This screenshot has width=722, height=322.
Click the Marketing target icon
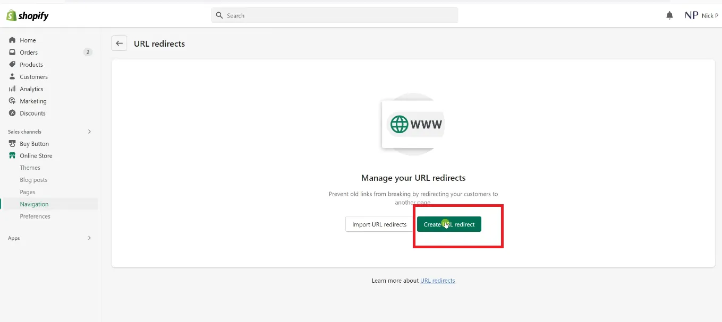(x=12, y=101)
